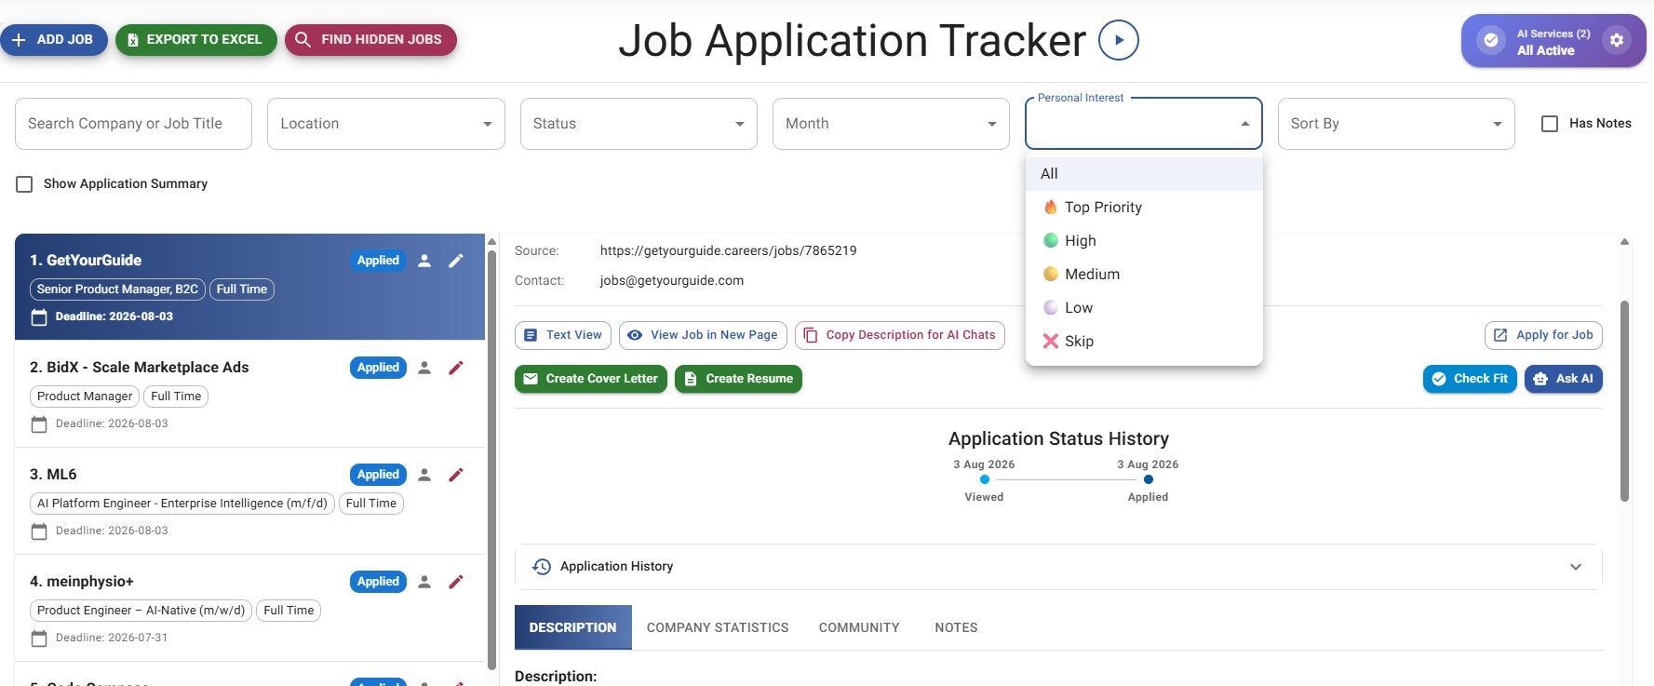This screenshot has width=1654, height=686.
Task: Click the edit pencil for GetYourGuide
Action: [x=456, y=261]
